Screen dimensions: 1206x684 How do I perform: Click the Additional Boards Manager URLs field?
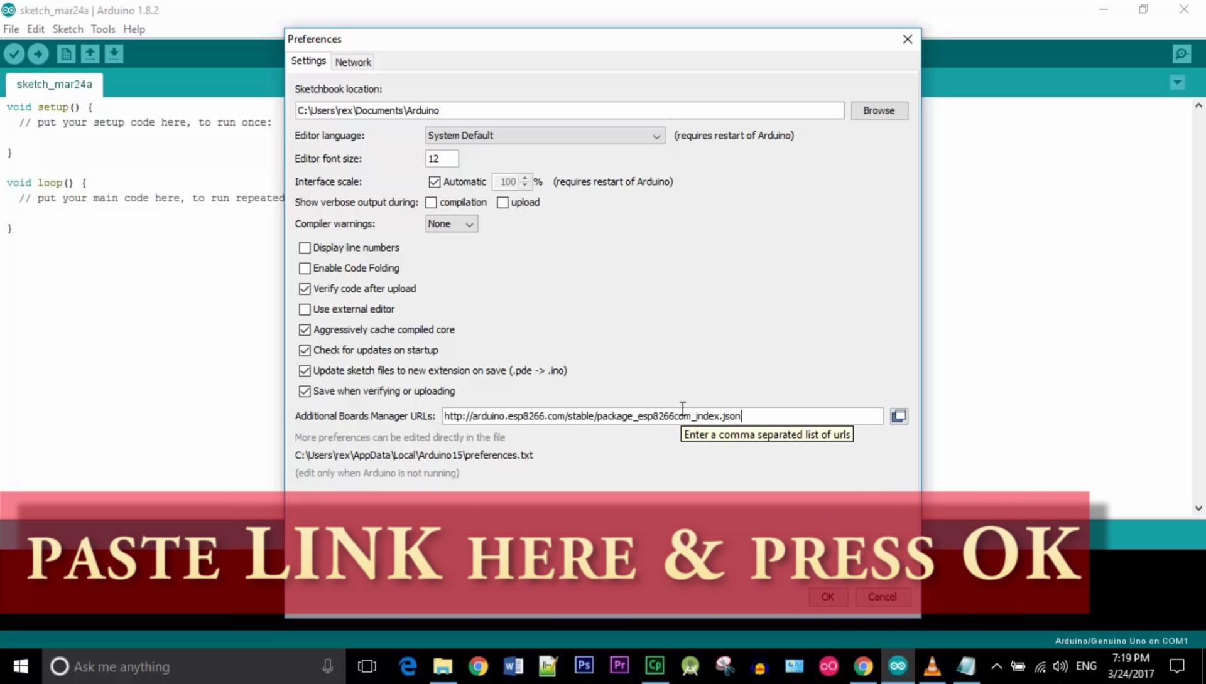coord(662,416)
